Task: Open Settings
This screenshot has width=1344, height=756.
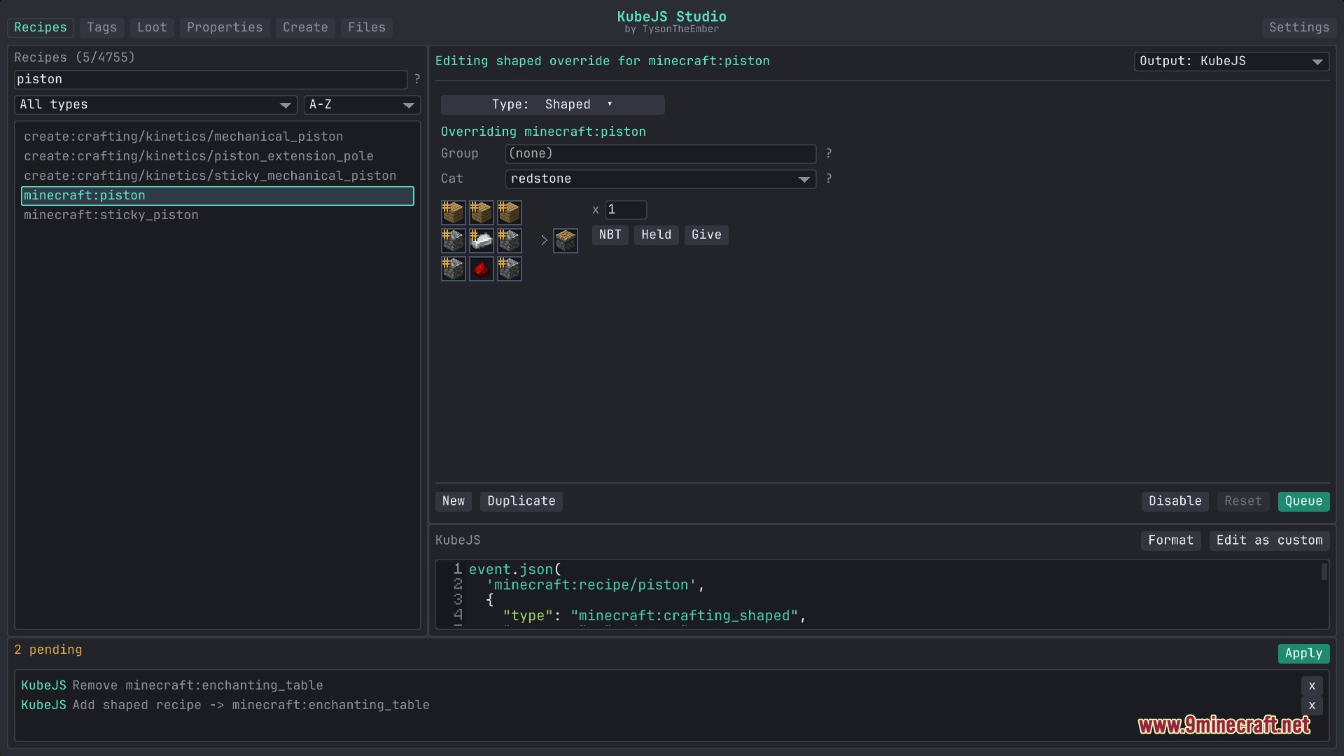Action: click(1299, 27)
